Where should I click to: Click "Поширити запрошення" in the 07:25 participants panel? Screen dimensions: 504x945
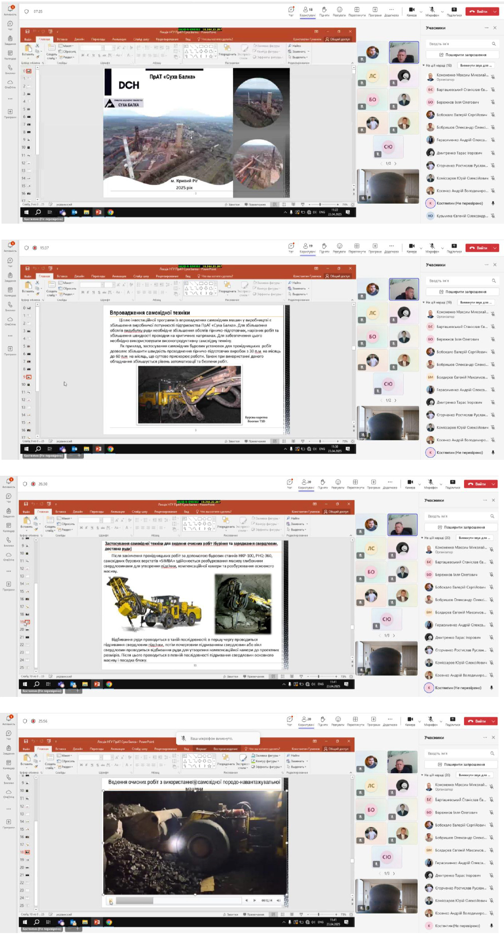point(463,55)
